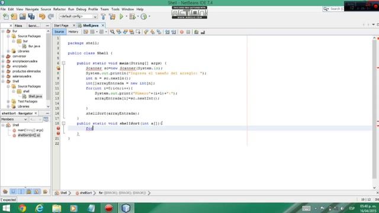Click the Undo toolbar icon
The height and width of the screenshot is (213, 379).
click(x=42, y=17)
